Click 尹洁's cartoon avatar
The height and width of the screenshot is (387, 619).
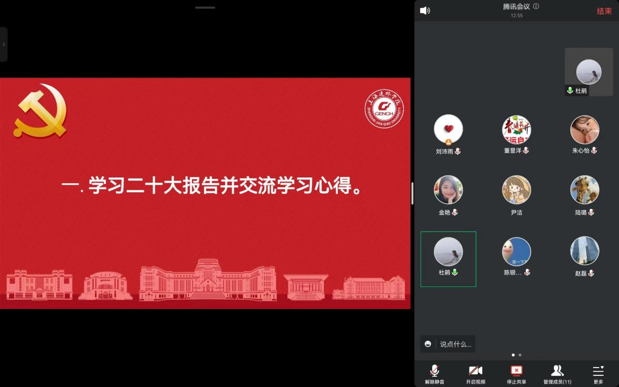coord(516,190)
